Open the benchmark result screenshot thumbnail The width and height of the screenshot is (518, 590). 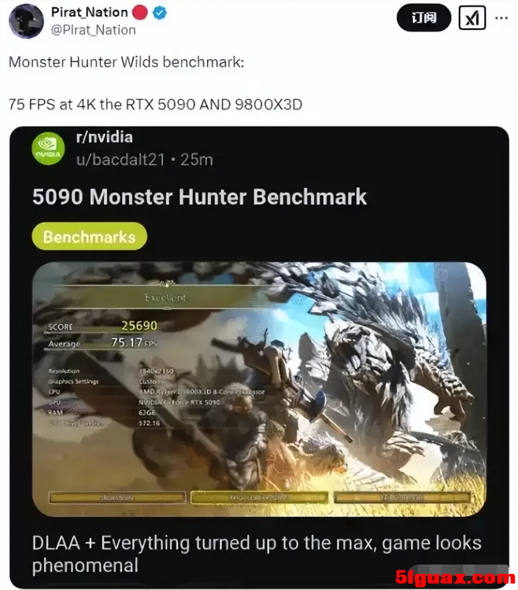pos(260,389)
